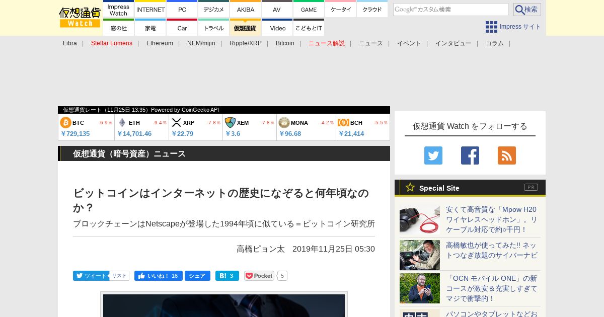The width and height of the screenshot is (604, 317).
Task: Click the 仮想通貨（暗号資産）ニュース header
Action: (129, 153)
